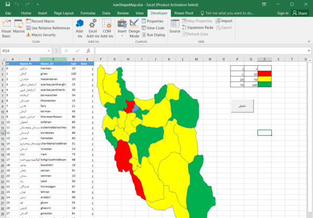The image size is (313, 218).
Task: Open the Name Box dropdown
Action: [49, 51]
